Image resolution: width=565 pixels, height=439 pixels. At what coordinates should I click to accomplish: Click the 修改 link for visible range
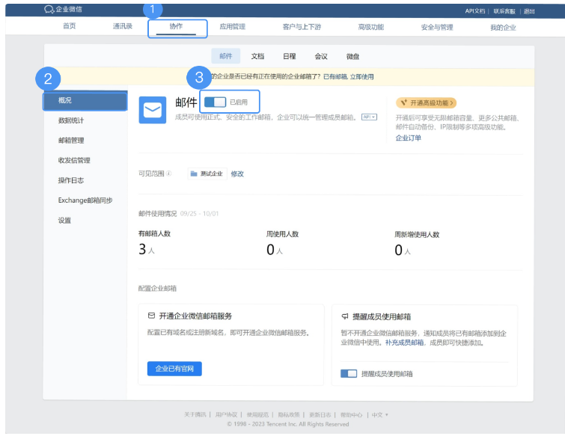(x=237, y=174)
